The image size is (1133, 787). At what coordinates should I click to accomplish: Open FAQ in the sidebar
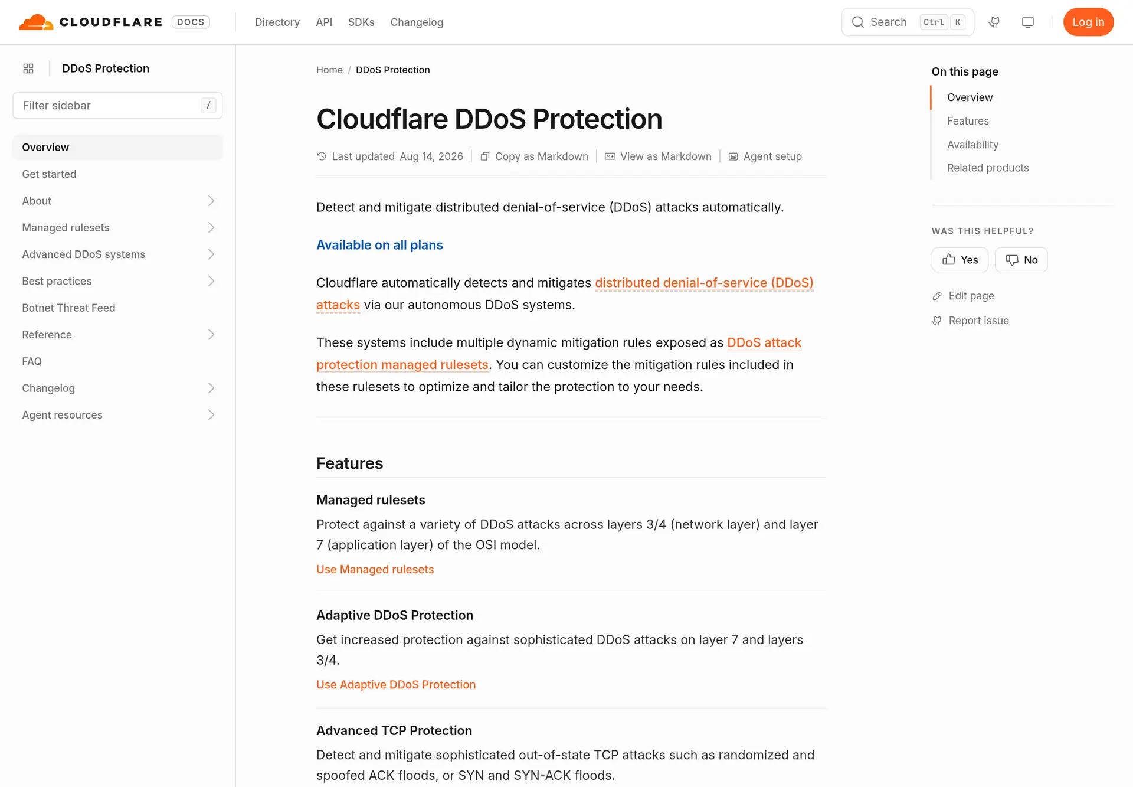[117, 361]
